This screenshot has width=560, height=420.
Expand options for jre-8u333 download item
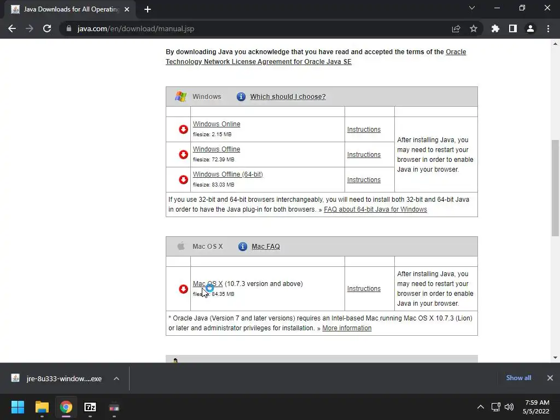tap(116, 378)
